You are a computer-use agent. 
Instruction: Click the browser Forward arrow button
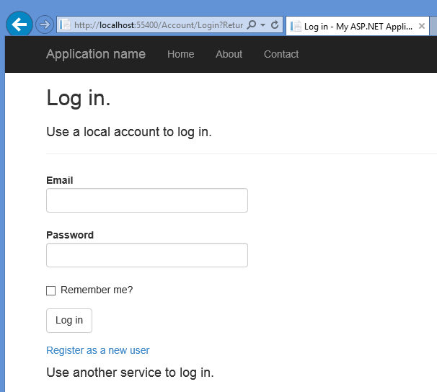pyautogui.click(x=44, y=24)
